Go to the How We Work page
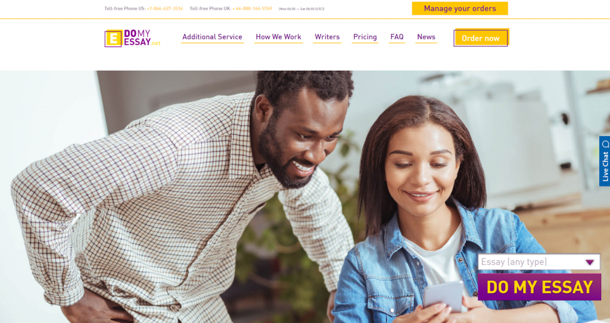Viewport: 610px width, 323px height. [x=278, y=37]
